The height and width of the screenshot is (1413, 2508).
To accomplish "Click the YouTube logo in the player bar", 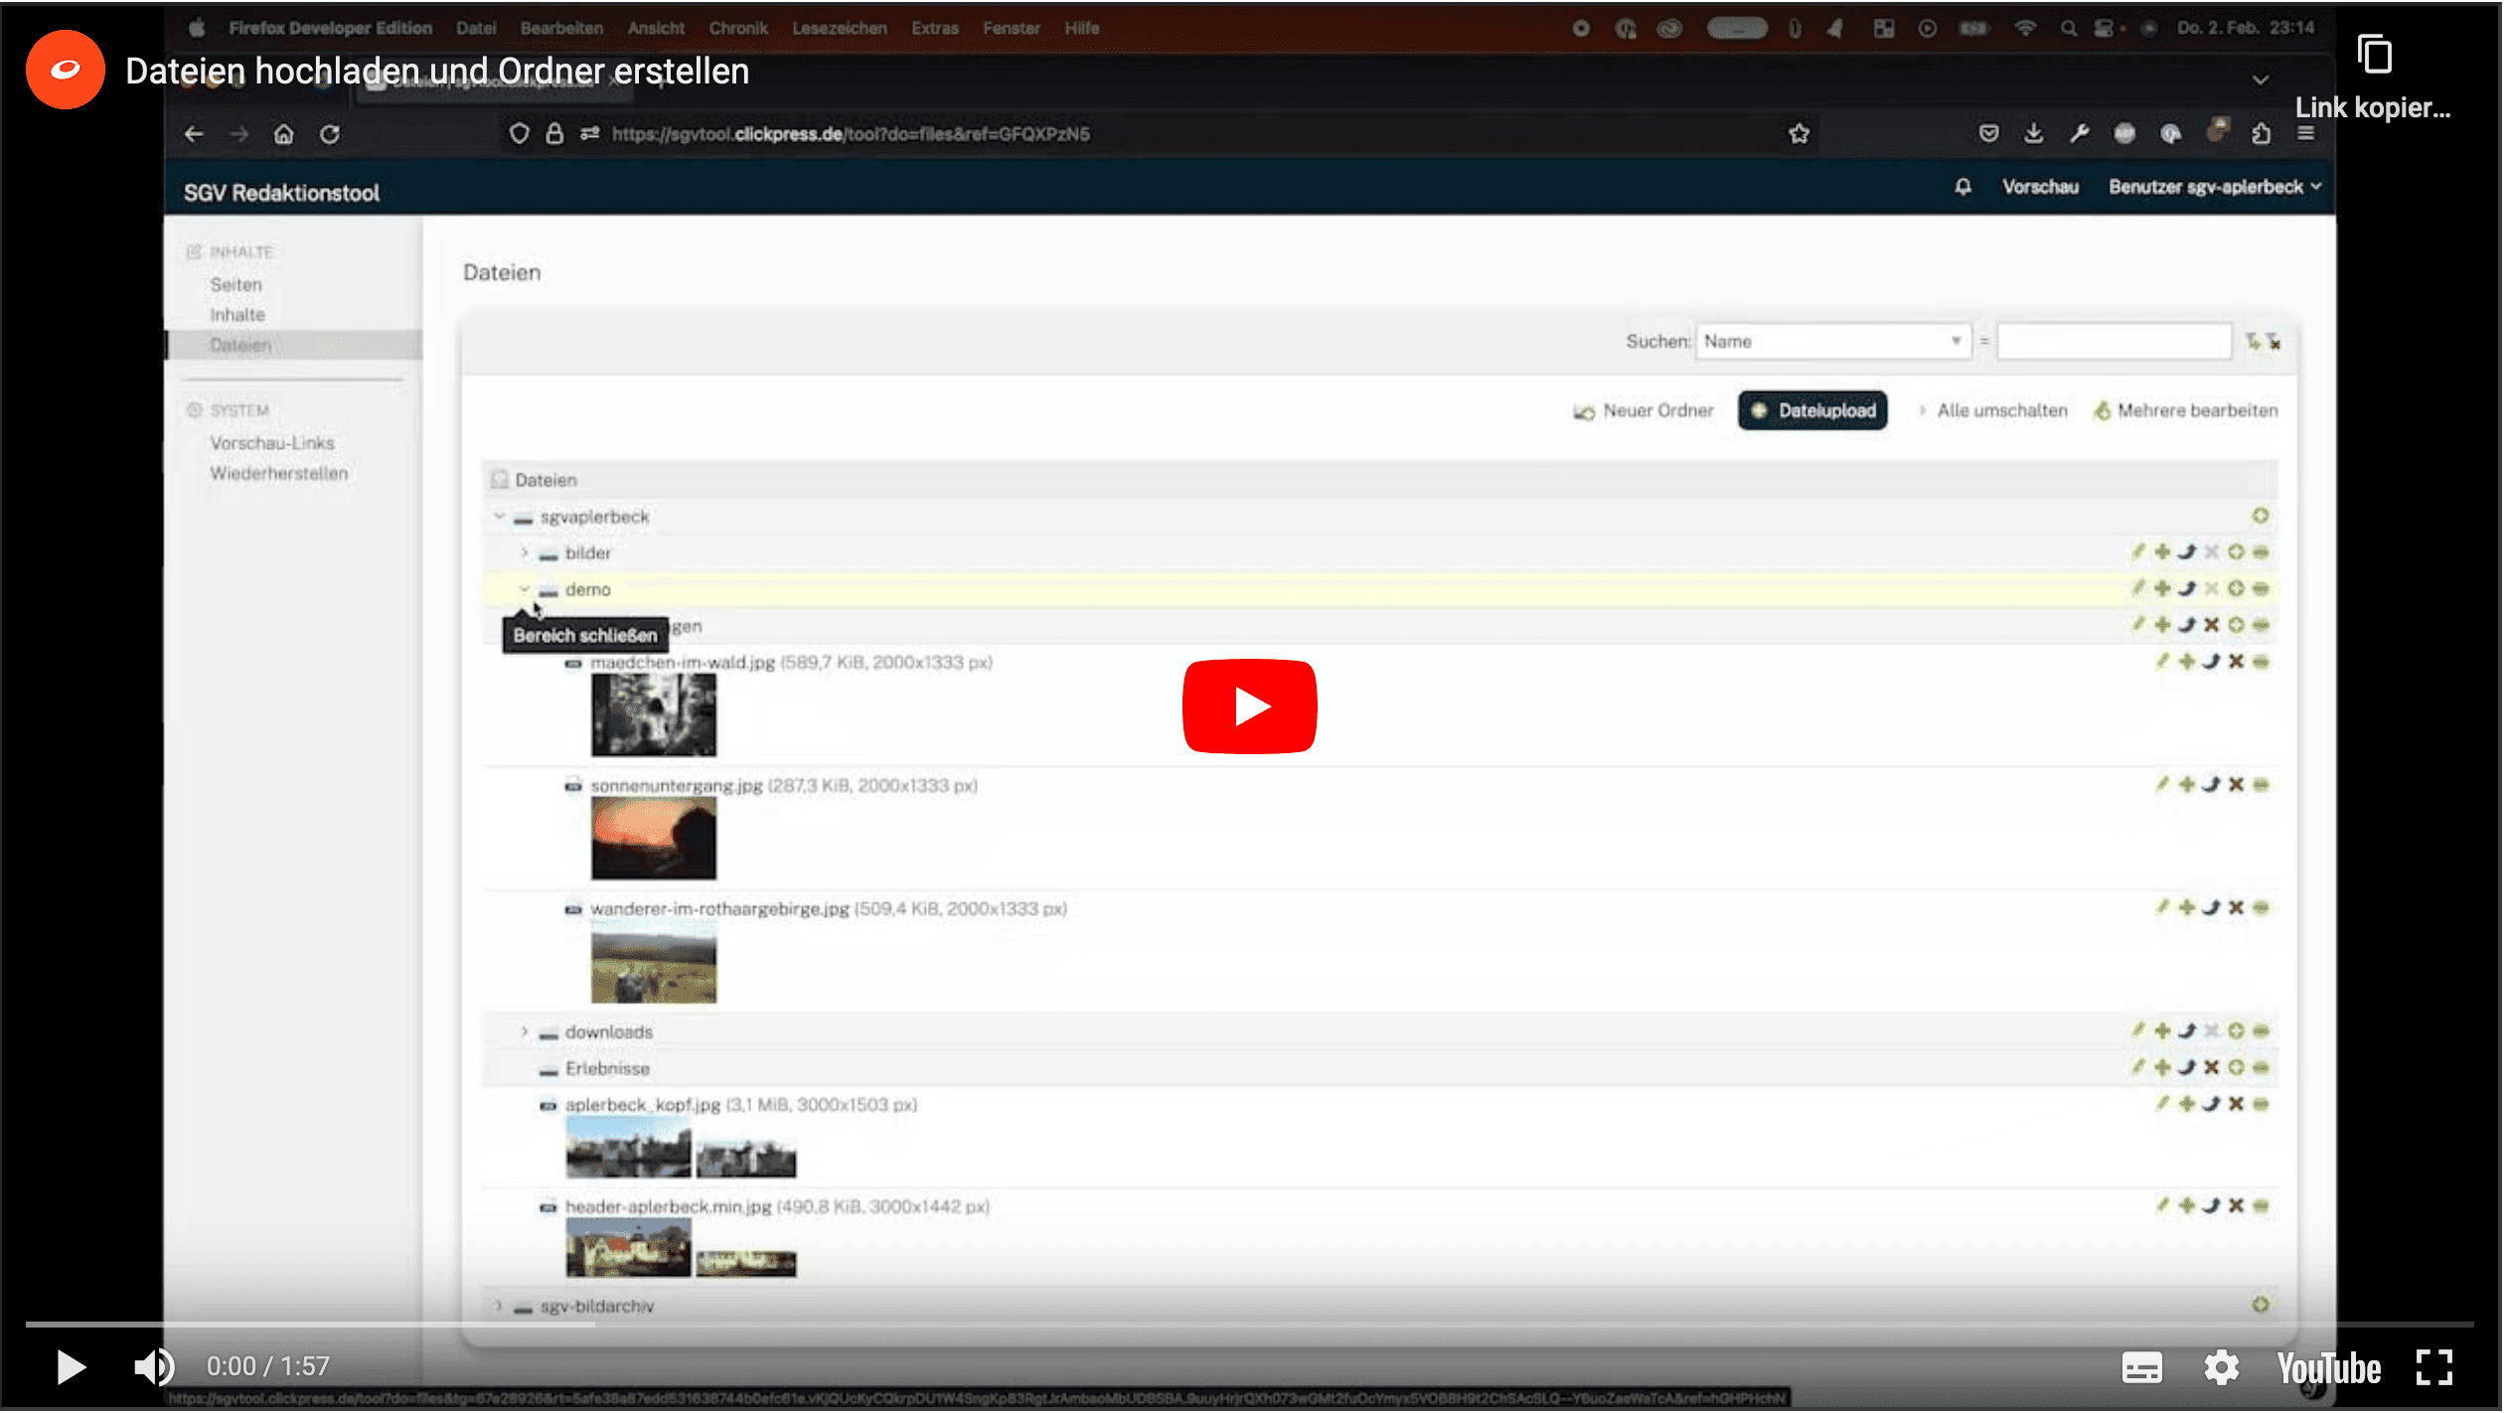I will coord(2329,1368).
